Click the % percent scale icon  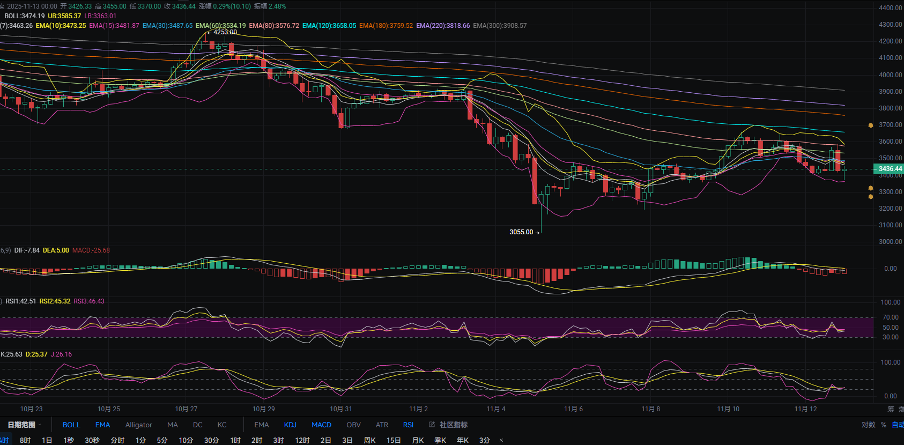click(884, 425)
